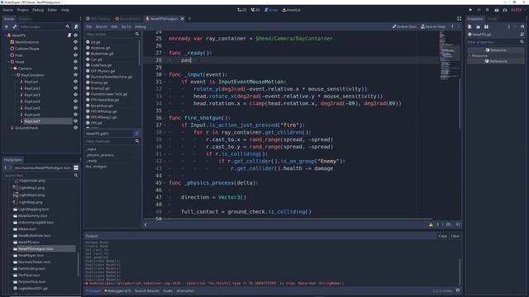The width and height of the screenshot is (529, 297).
Task: Open Online Docs
Action: (404, 26)
